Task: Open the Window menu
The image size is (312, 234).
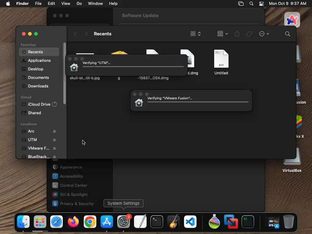Action: 95,4
